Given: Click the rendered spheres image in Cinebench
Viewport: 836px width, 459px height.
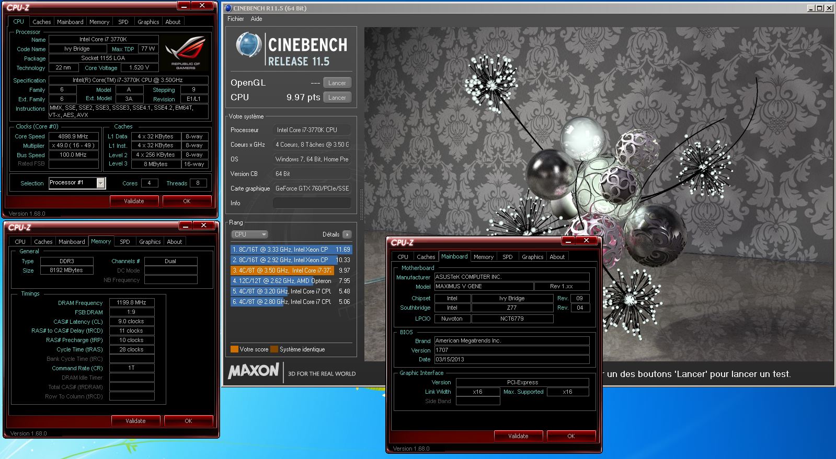Looking at the screenshot, I should point(599,194).
